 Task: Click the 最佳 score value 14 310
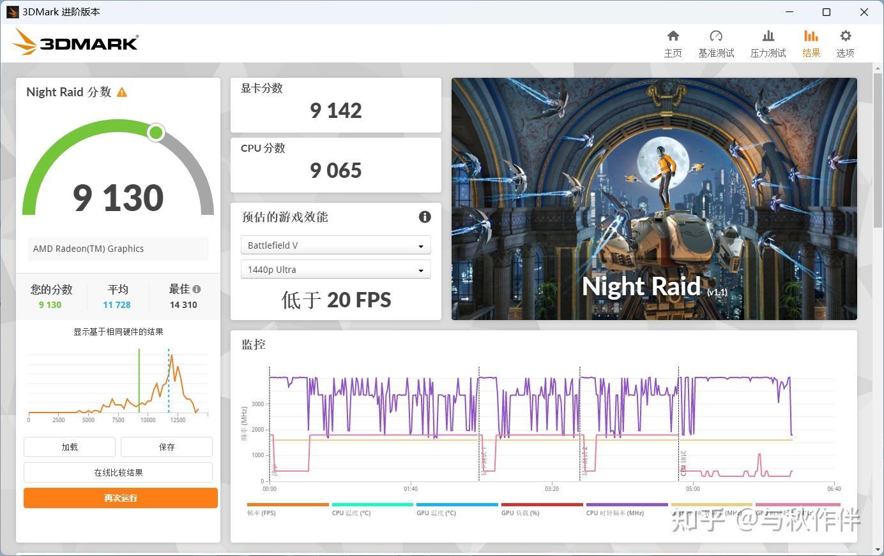(183, 305)
